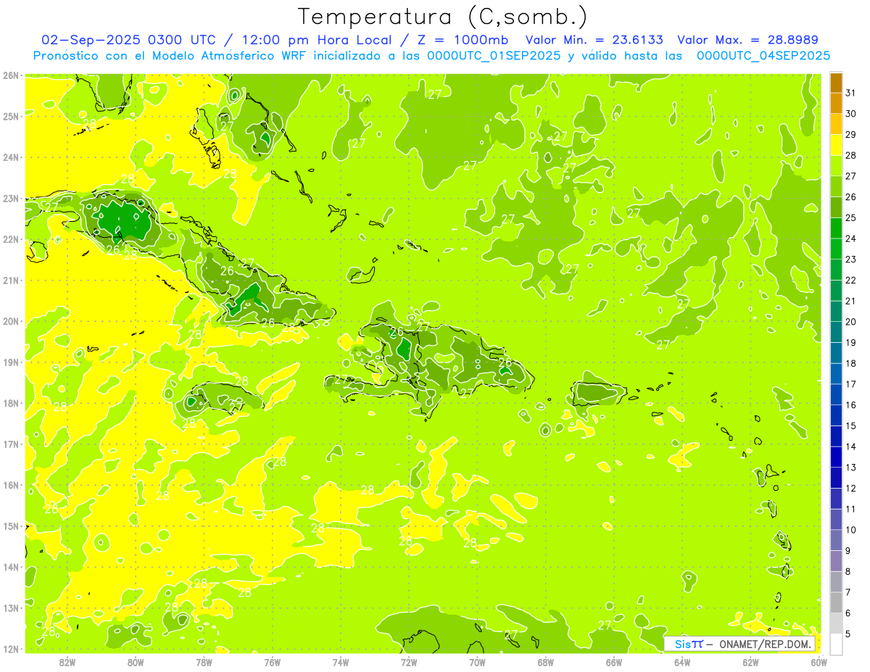Click the 62W longitude axis label
870x672 pixels.
click(750, 662)
